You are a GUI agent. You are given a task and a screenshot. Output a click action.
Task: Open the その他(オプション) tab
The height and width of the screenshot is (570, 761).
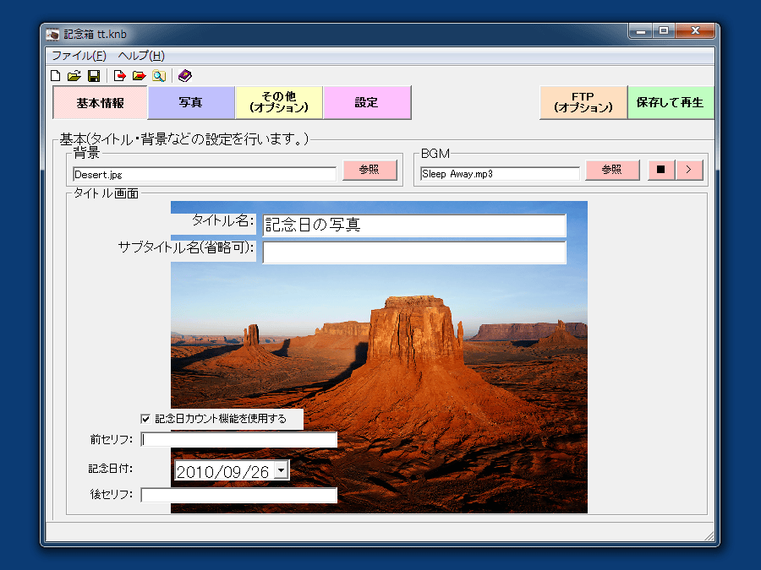[279, 102]
